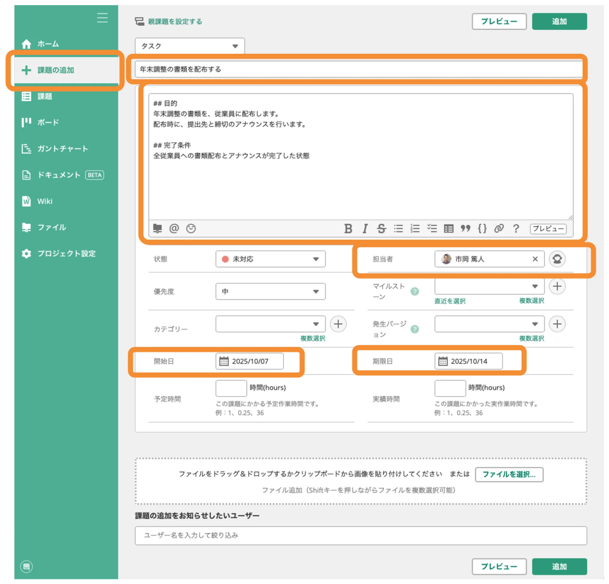Screen dimensions: 609x584
Task: Insert a checklist in description
Action: [x=432, y=228]
